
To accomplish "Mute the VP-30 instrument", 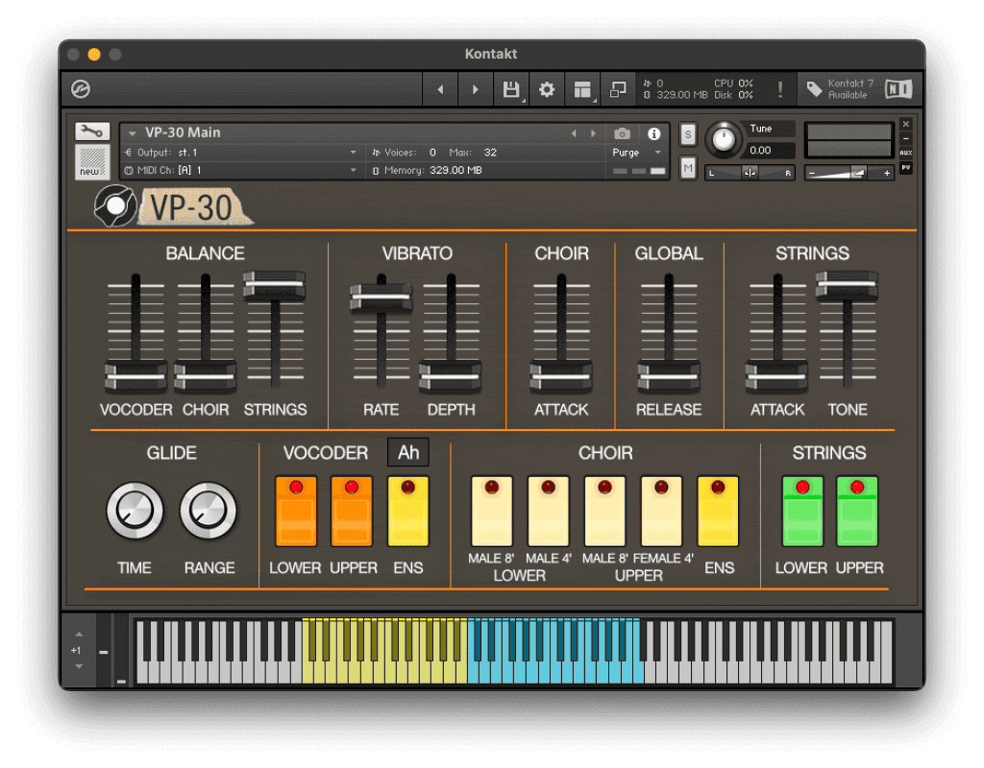I will pos(688,169).
